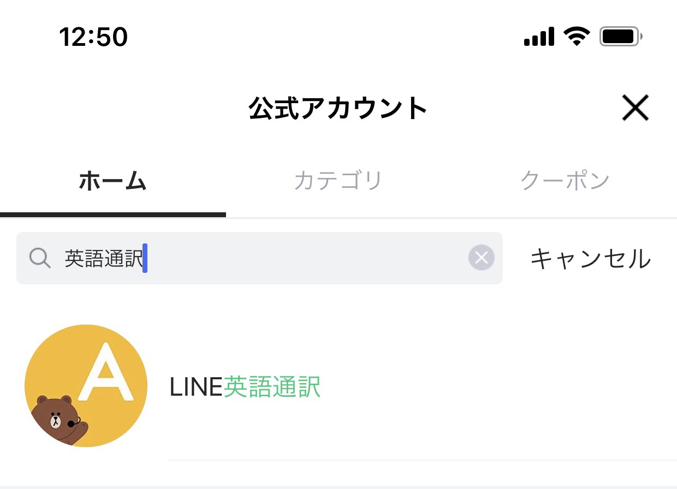Viewport: 677px width, 489px height.
Task: Tap キャンセル to cancel the search
Action: click(591, 258)
